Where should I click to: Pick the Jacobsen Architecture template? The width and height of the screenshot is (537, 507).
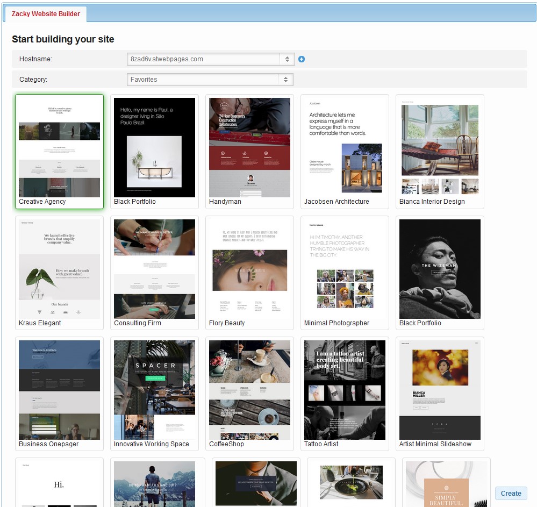coord(345,147)
